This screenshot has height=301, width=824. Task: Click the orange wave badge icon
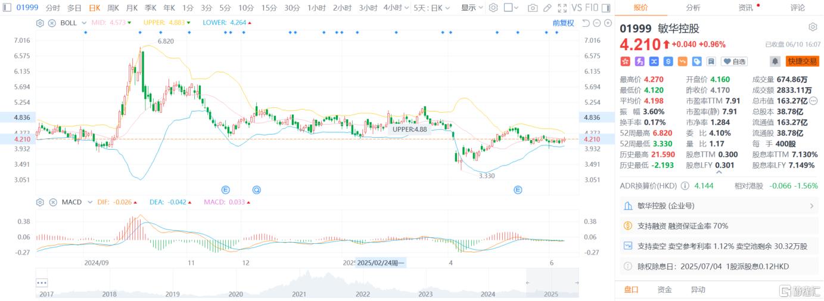point(683,61)
